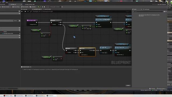The height and width of the screenshot is (97, 172).
Task: Click the Flashlight Indicator WBP variable row
Action: pos(10,33)
